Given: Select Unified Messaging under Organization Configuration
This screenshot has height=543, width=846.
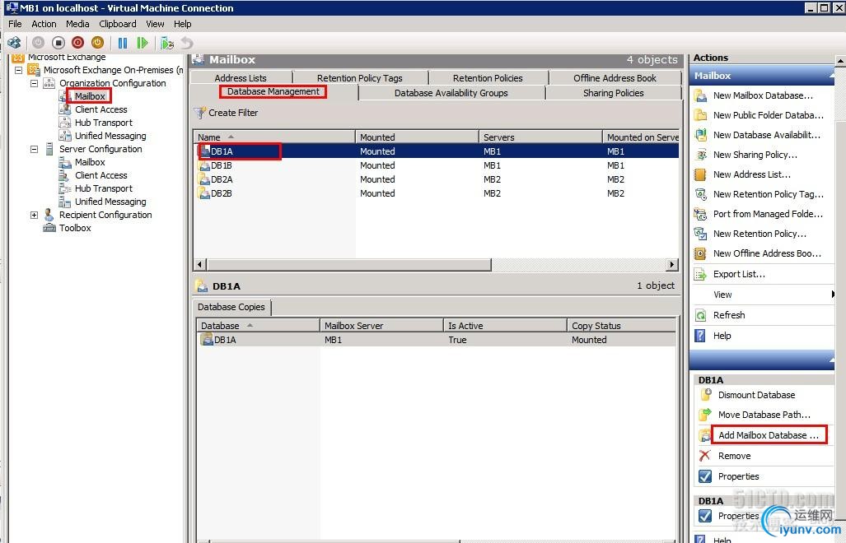Looking at the screenshot, I should (110, 136).
